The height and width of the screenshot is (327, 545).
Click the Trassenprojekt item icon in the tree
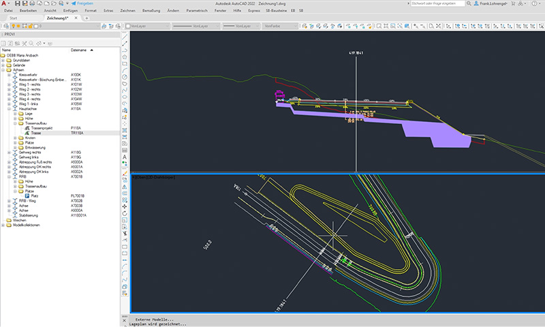[27, 127]
